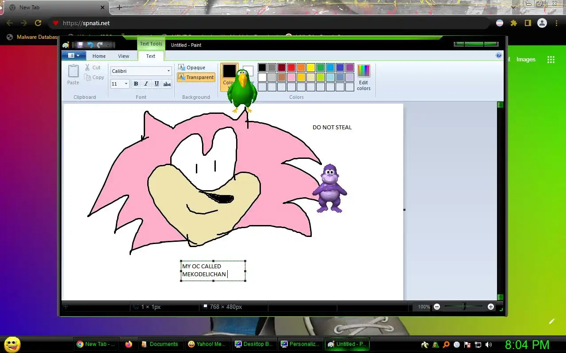Image resolution: width=566 pixels, height=353 pixels.
Task: Click the green parrot desktop buddy
Action: click(x=242, y=90)
